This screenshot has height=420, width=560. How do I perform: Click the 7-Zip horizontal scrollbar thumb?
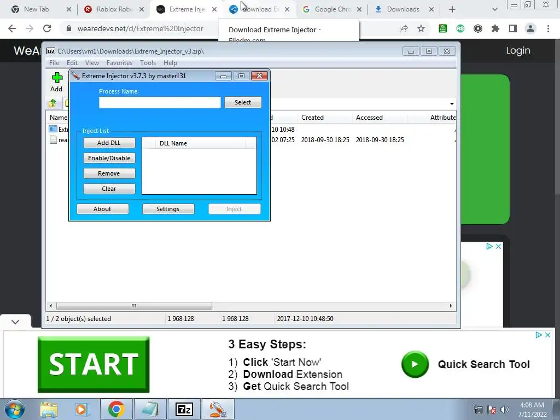[x=134, y=306]
